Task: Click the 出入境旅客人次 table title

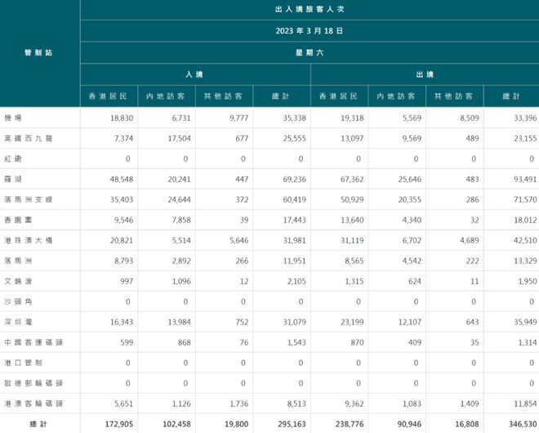Action: pos(309,10)
